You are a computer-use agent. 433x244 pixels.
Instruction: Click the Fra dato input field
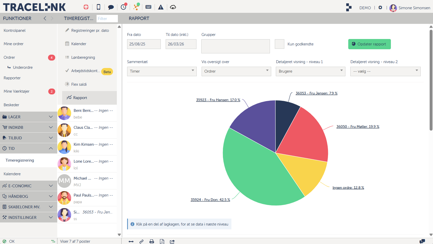click(144, 44)
